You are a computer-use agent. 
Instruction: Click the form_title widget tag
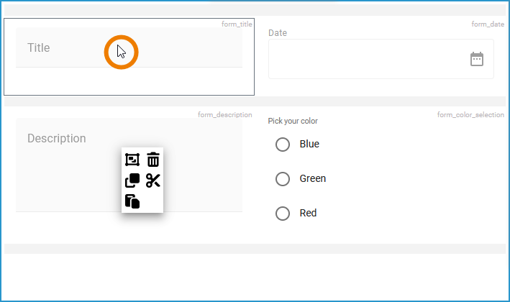pyautogui.click(x=237, y=24)
